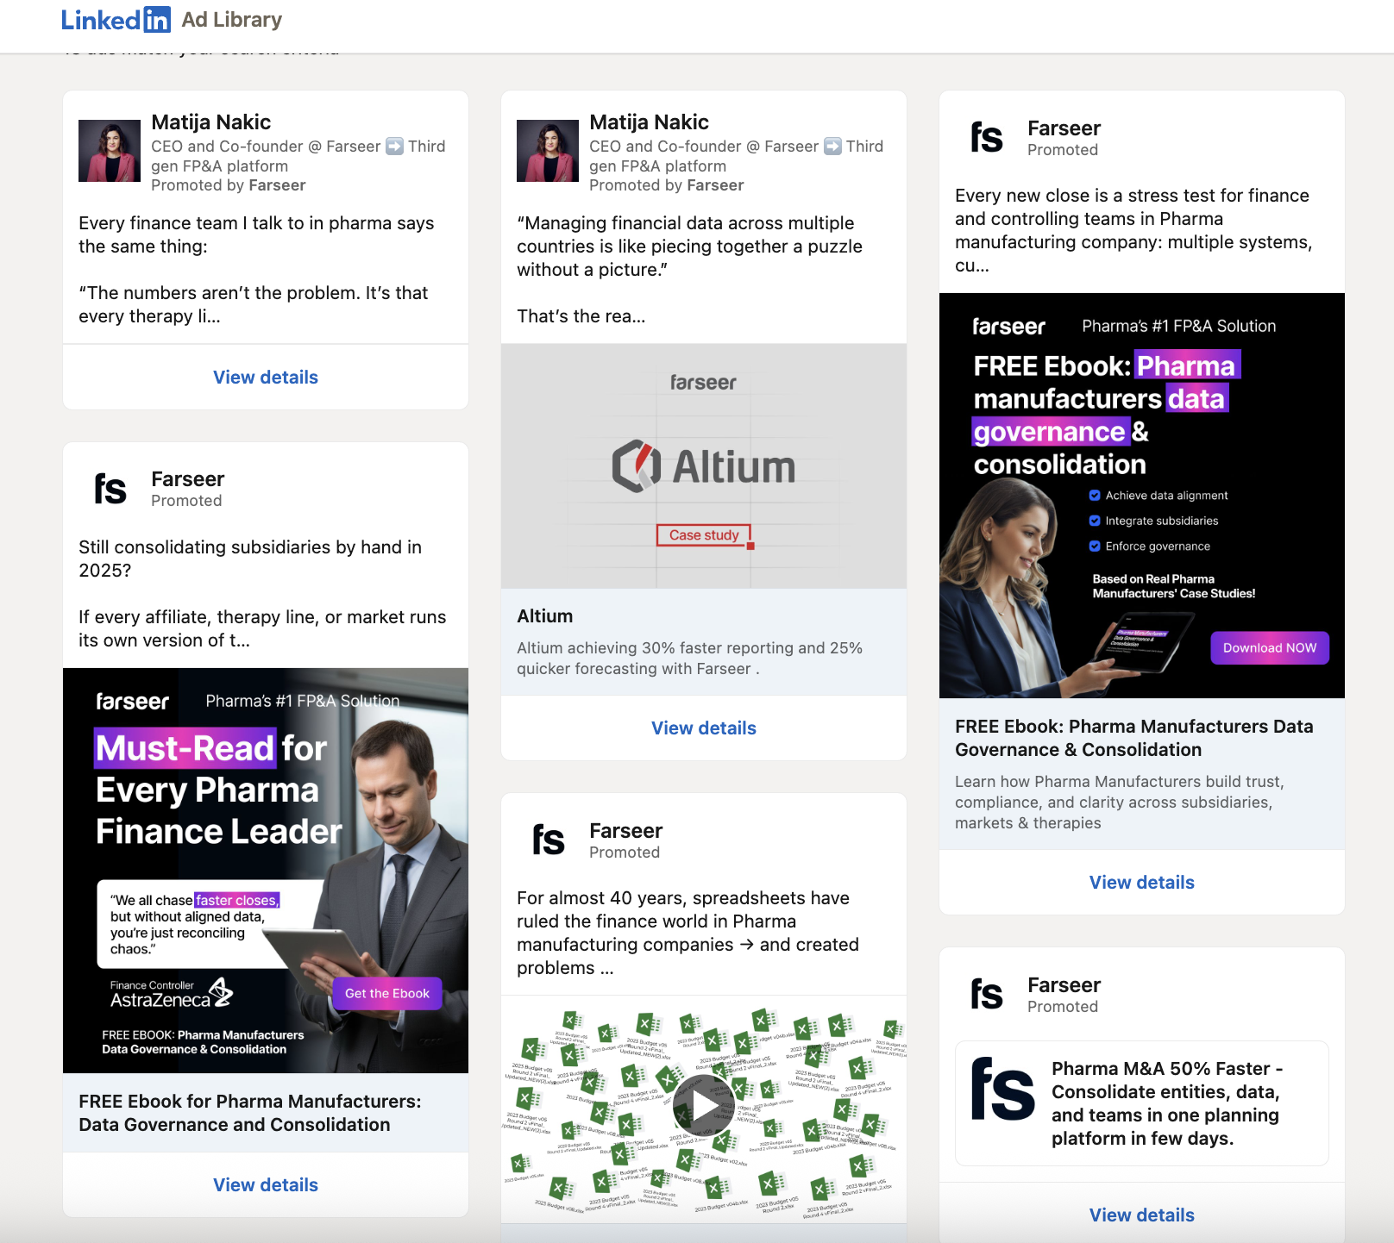
Task: Click the Ad Library header title
Action: point(230,19)
